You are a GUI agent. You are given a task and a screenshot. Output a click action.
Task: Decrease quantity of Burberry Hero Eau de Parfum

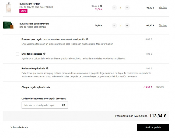114,26
